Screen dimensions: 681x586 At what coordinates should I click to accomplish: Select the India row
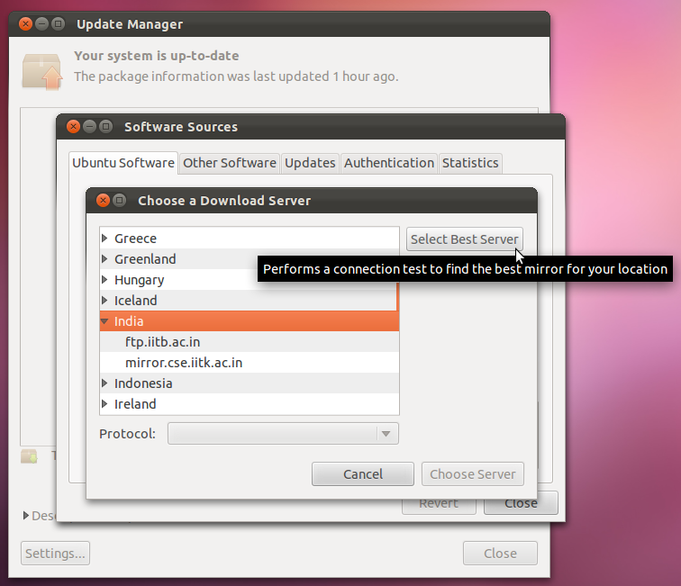click(250, 321)
